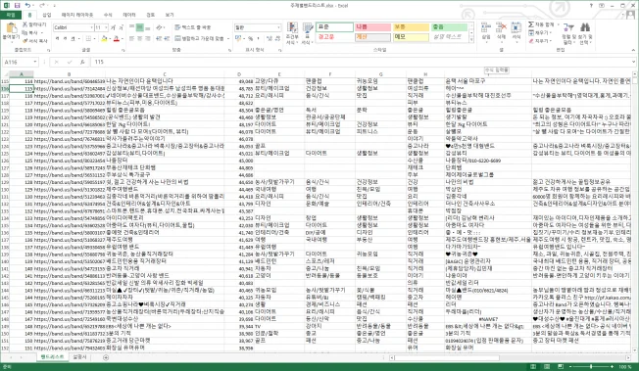The width and height of the screenshot is (639, 371).
Task: Open the number format dropdown
Action: 278,27
